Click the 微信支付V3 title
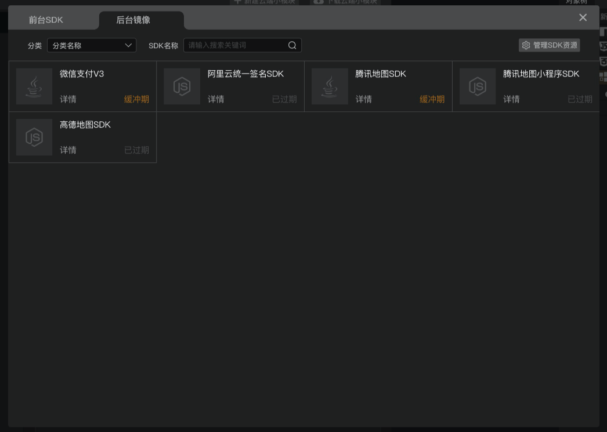This screenshot has width=607, height=432. (x=82, y=74)
